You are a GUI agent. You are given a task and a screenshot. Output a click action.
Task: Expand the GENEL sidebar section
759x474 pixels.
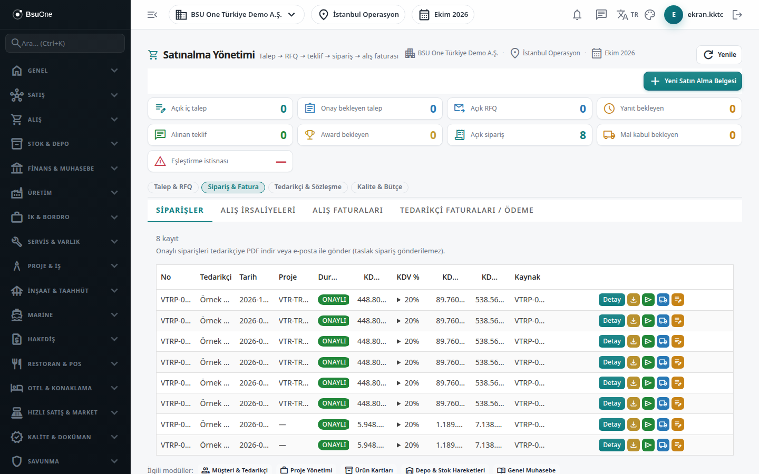click(x=65, y=71)
